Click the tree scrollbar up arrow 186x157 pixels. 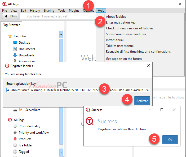click(61, 34)
